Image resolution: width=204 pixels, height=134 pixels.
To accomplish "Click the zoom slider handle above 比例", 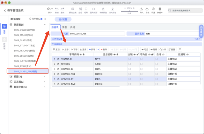I will pos(129,11).
